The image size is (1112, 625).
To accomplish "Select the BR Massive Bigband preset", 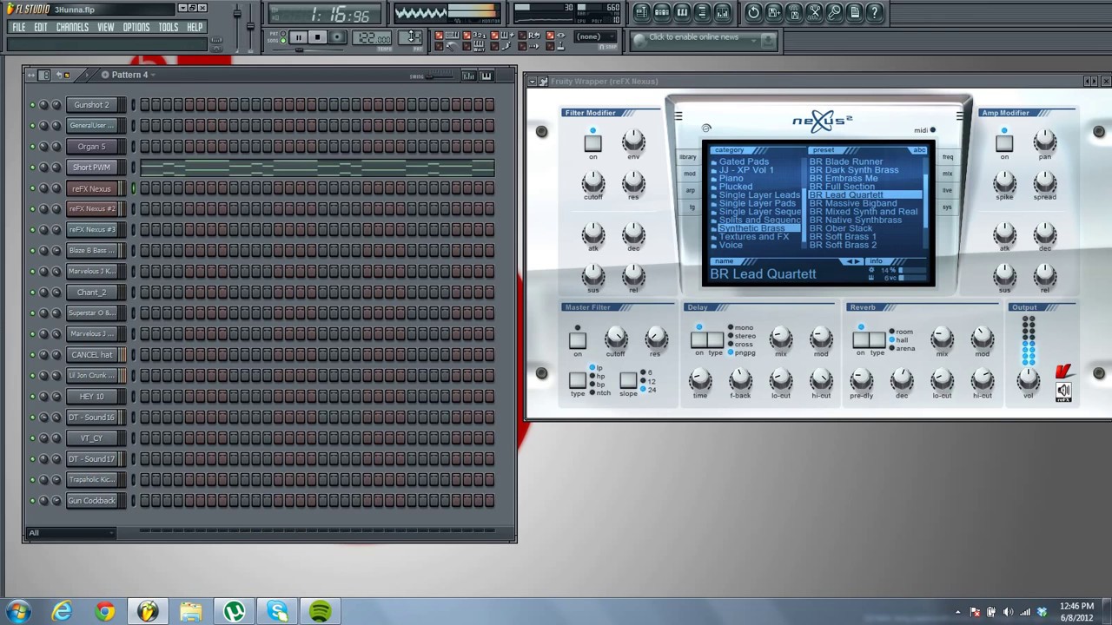I will pyautogui.click(x=853, y=203).
